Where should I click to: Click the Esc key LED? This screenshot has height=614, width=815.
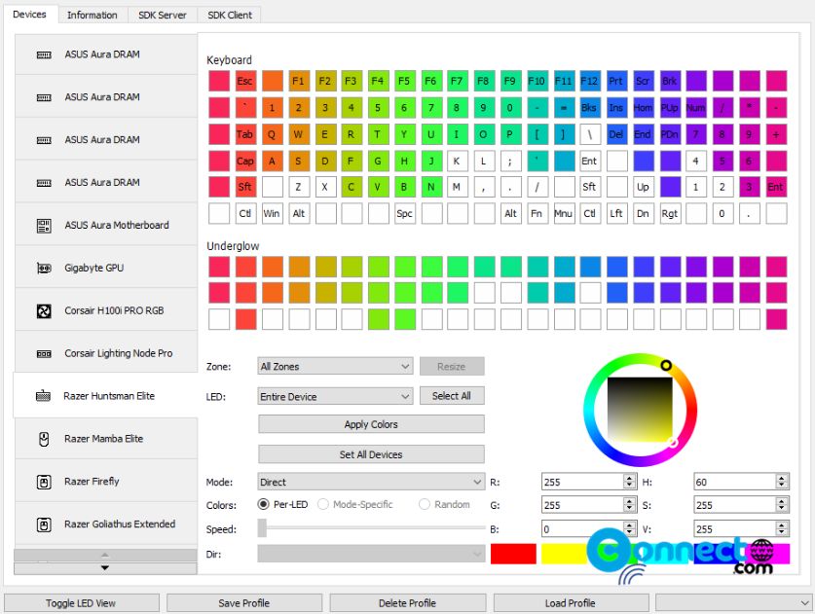(245, 81)
